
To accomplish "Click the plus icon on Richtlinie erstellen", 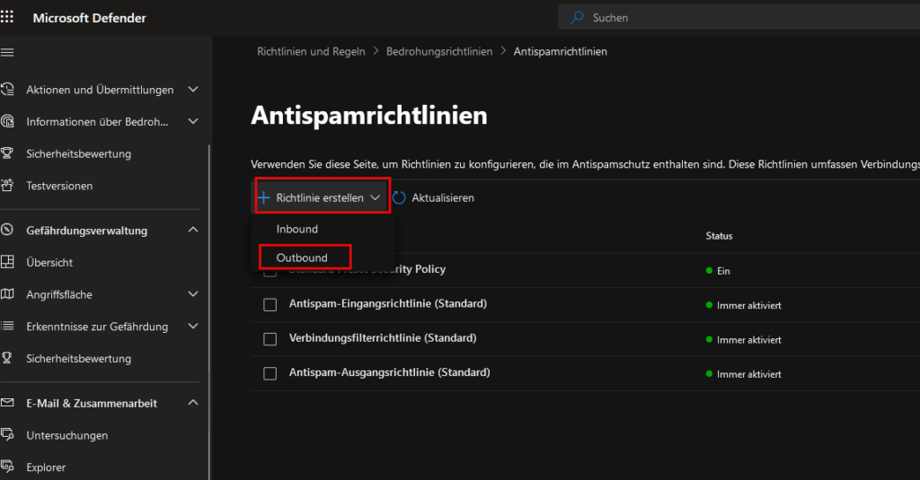I will pyautogui.click(x=263, y=197).
